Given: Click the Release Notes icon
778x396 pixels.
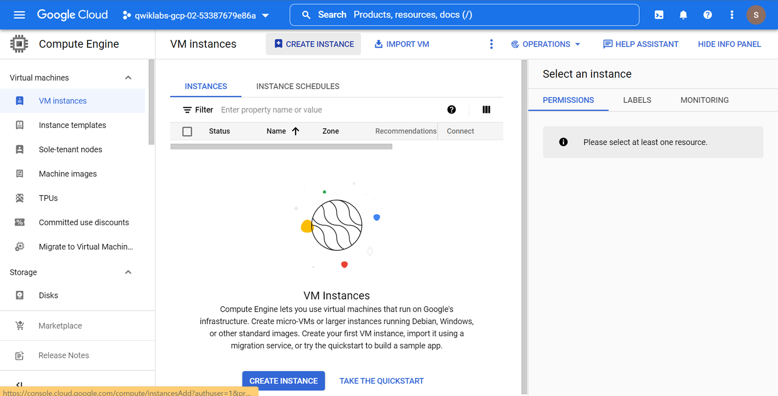Looking at the screenshot, I should click(19, 356).
